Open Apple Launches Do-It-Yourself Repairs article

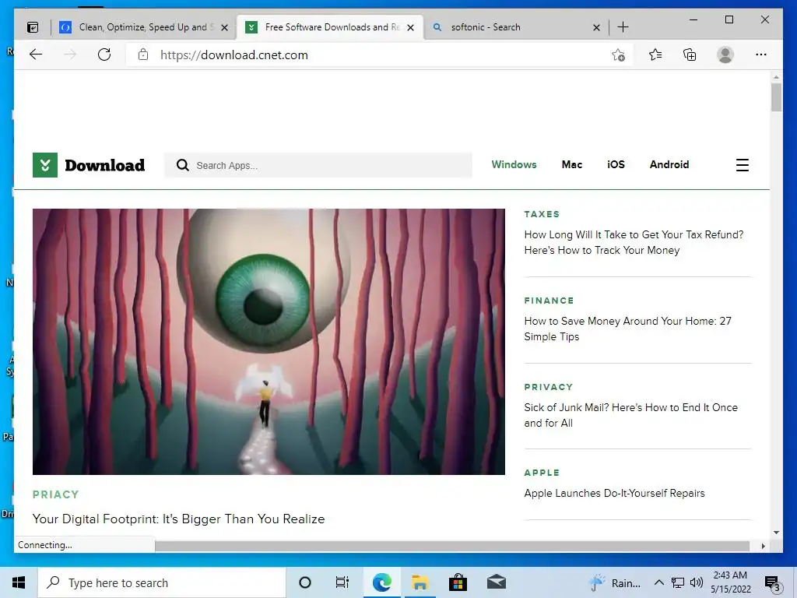[615, 493]
